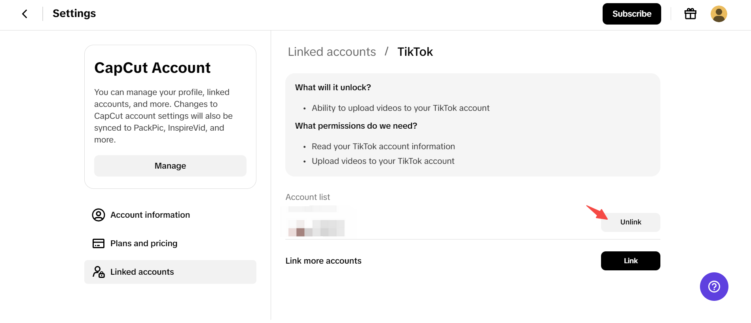
Task: Open the purple help question-mark button
Action: tap(714, 287)
